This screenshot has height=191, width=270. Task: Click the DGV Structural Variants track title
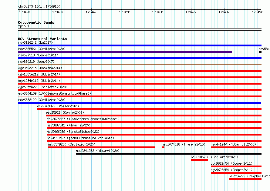click(42, 39)
